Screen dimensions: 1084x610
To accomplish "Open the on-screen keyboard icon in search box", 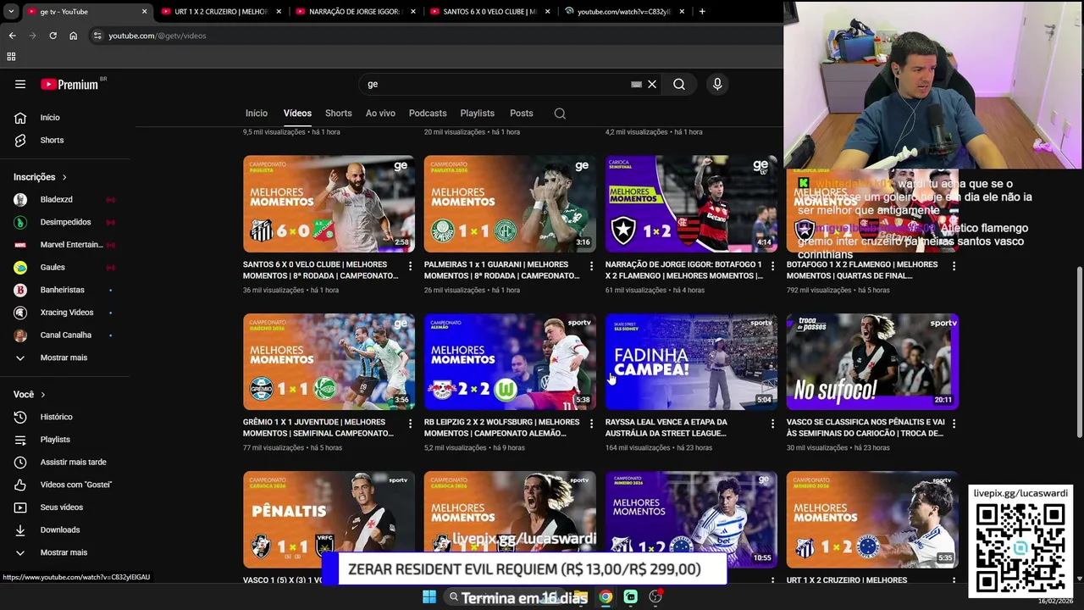I will tap(636, 84).
